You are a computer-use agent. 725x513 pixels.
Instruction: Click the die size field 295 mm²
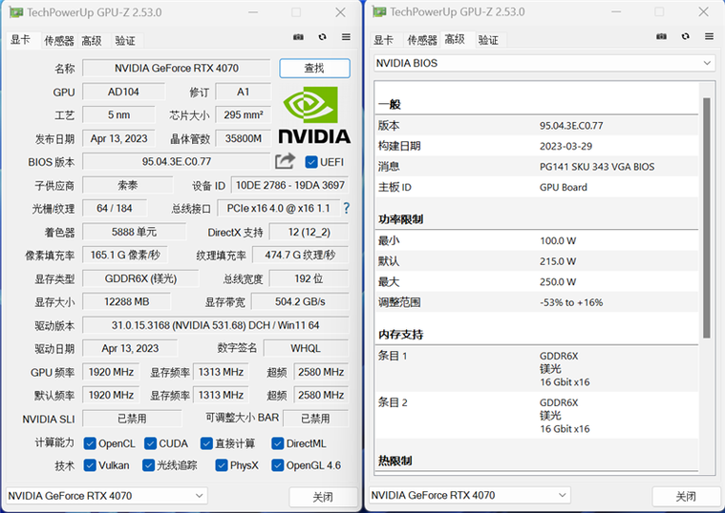tap(244, 114)
